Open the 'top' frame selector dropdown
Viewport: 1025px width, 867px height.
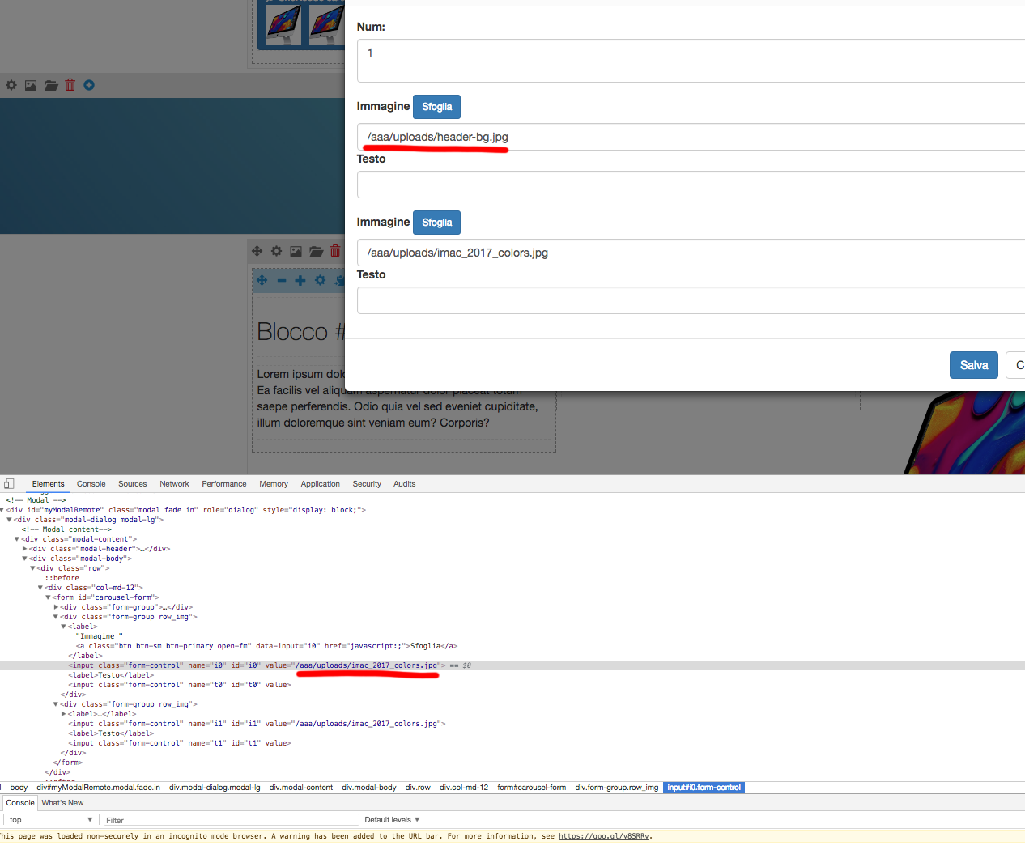coord(50,819)
